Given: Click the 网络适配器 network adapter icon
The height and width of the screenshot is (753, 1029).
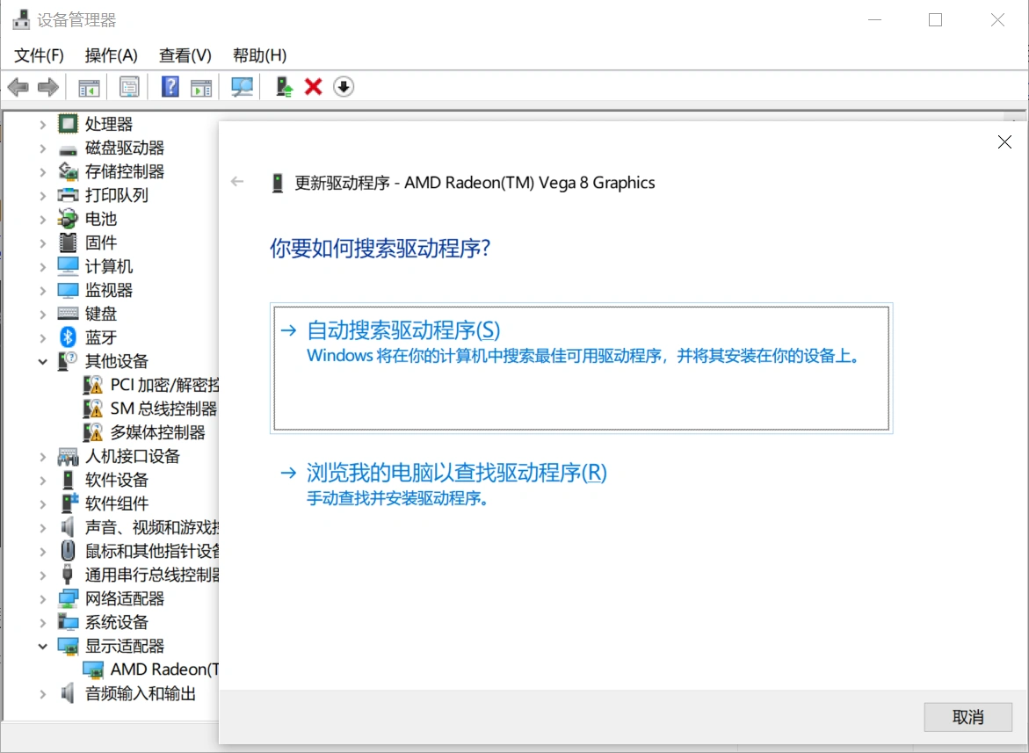Looking at the screenshot, I should tap(68, 598).
